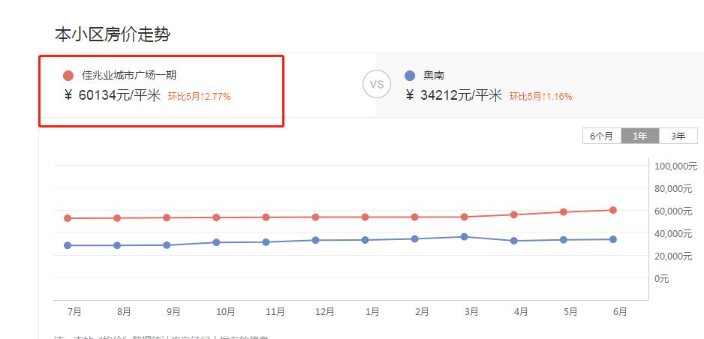This screenshot has width=704, height=339.
Task: Click the red data point for 6月
Action: pyautogui.click(x=613, y=210)
